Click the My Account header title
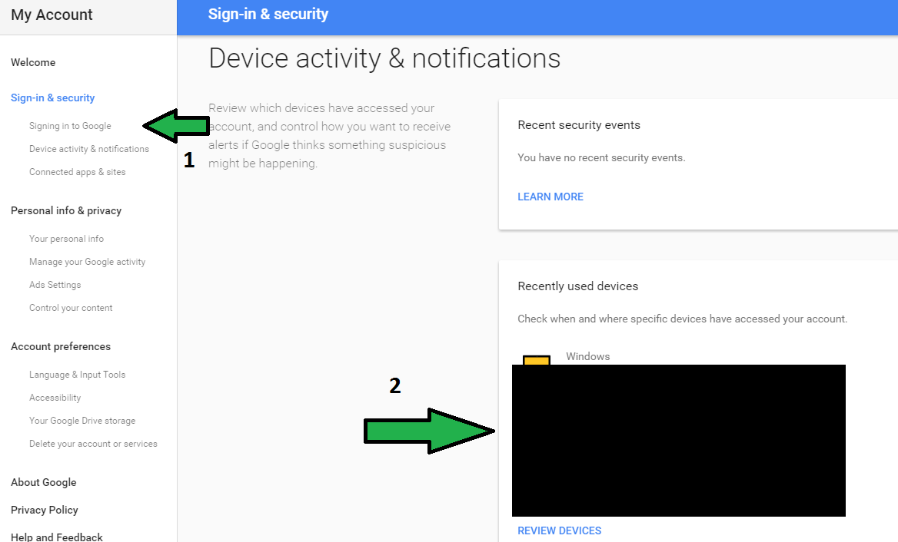The image size is (898, 542). (x=52, y=15)
